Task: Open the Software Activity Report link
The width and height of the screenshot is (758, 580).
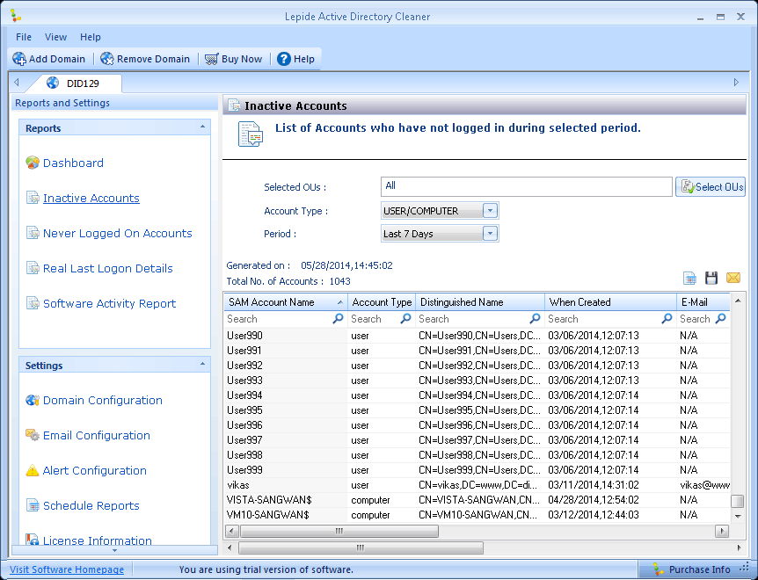Action: [109, 304]
